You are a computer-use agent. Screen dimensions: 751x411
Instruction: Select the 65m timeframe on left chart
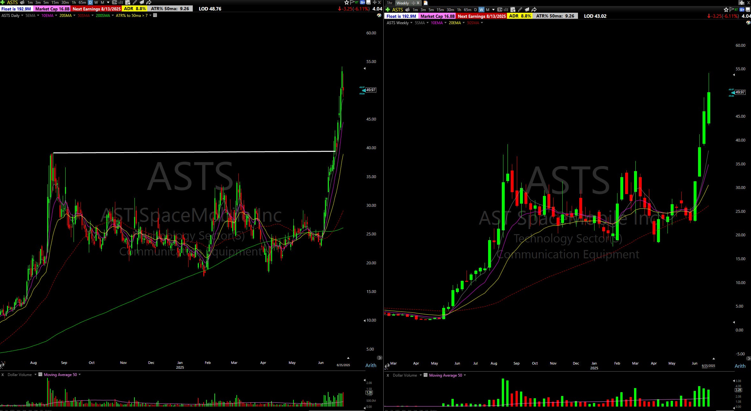point(82,3)
